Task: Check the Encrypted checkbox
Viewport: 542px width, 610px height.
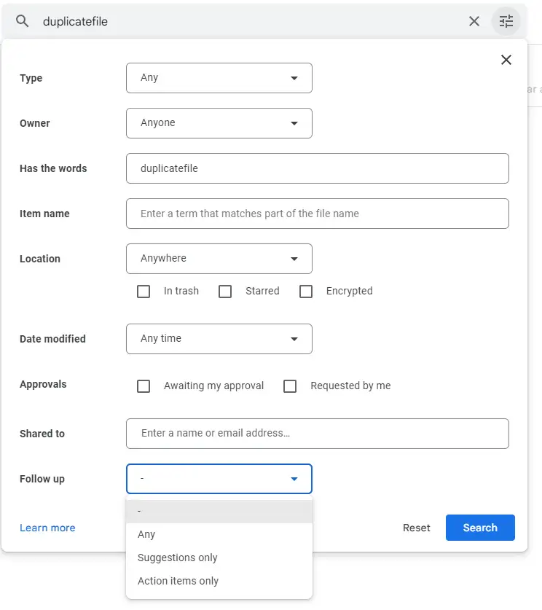Action: (x=306, y=291)
